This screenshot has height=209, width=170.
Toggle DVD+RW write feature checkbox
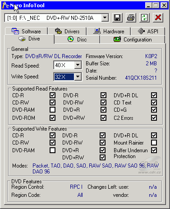point(102,158)
